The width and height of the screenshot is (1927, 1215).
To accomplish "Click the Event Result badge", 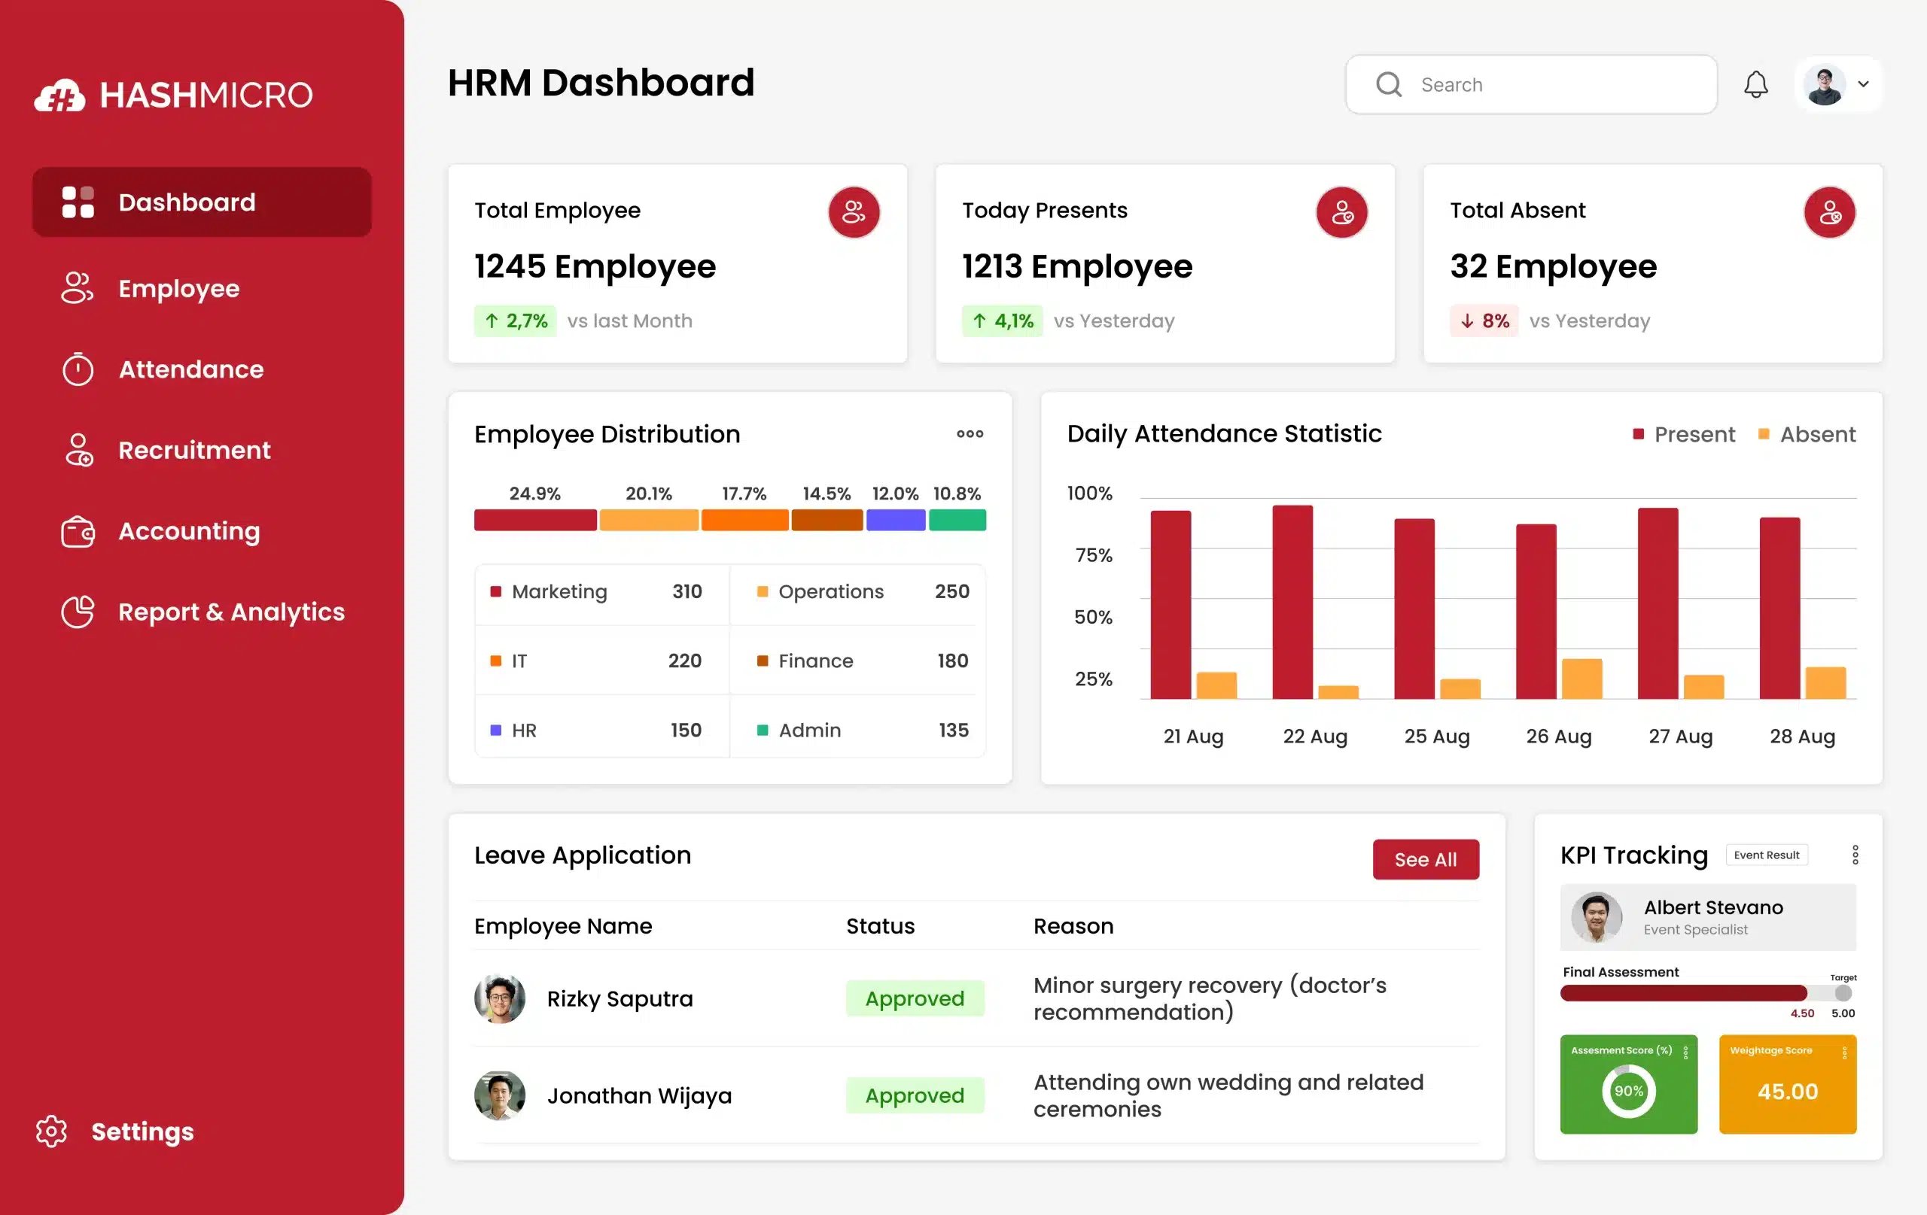I will point(1767,854).
